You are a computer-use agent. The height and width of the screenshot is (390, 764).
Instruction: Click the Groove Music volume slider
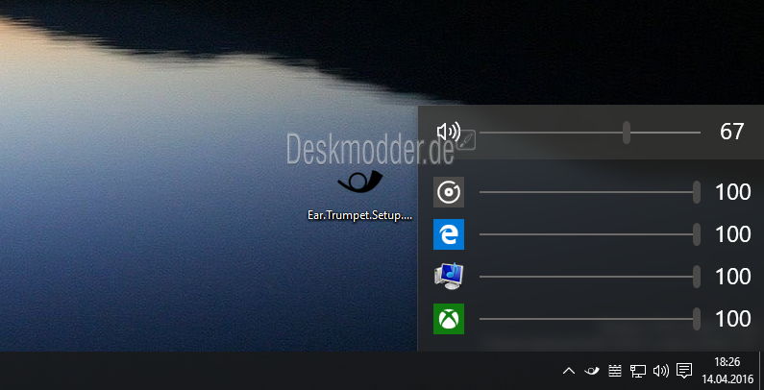(590, 192)
